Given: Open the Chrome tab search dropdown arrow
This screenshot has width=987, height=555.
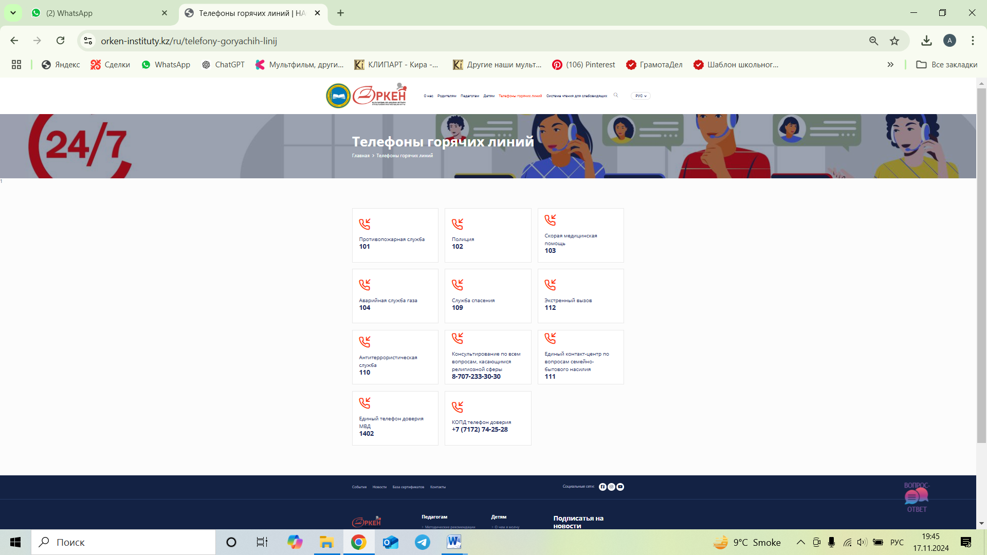Looking at the screenshot, I should pyautogui.click(x=13, y=13).
